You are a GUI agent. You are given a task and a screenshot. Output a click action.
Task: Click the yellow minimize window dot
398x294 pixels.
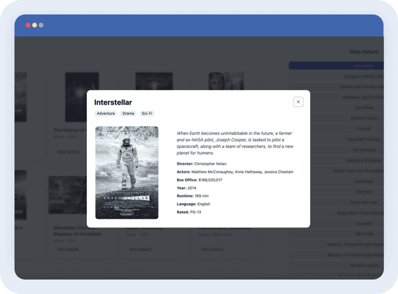point(35,25)
